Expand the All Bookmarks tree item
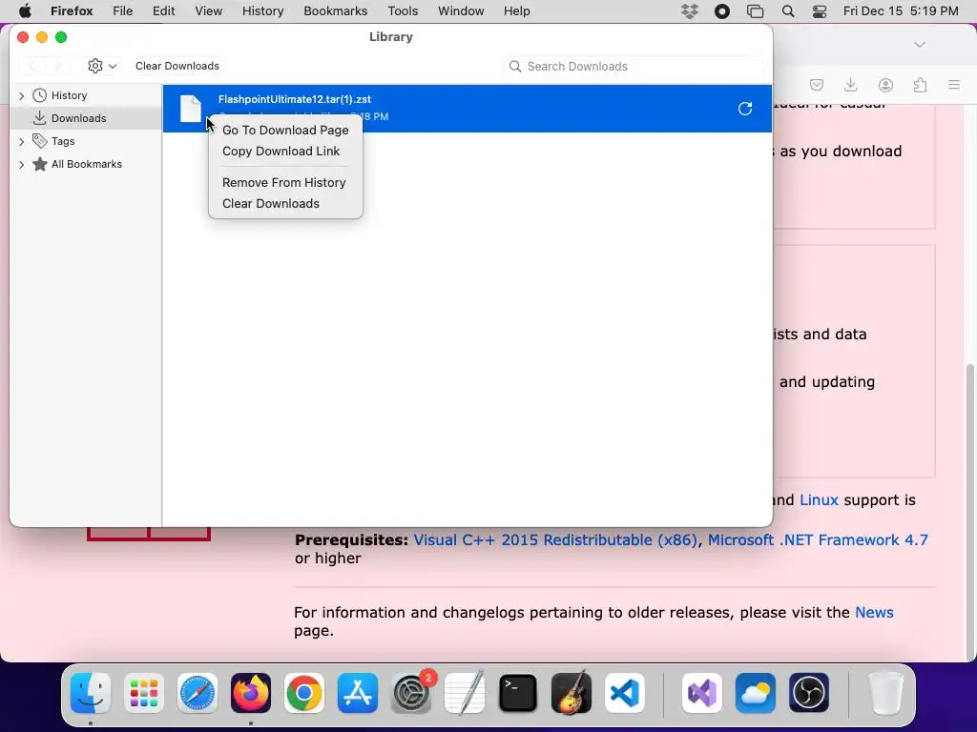This screenshot has height=732, width=977. point(22,165)
